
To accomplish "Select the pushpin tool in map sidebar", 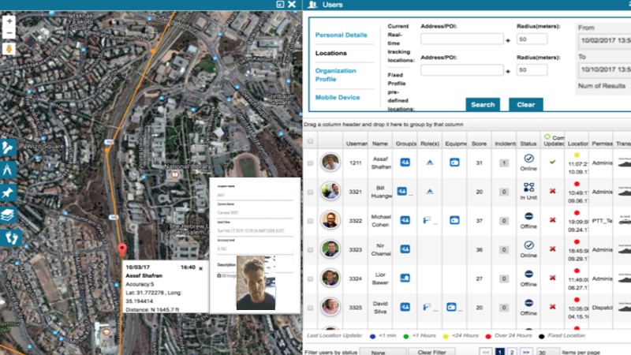I will 9,192.
